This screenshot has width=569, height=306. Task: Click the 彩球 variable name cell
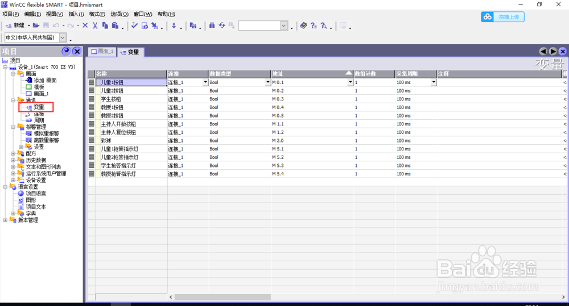(131, 140)
